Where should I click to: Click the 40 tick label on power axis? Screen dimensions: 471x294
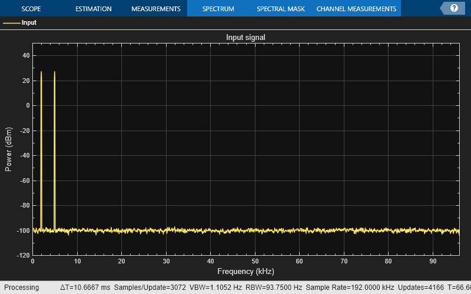pyautogui.click(x=26, y=55)
